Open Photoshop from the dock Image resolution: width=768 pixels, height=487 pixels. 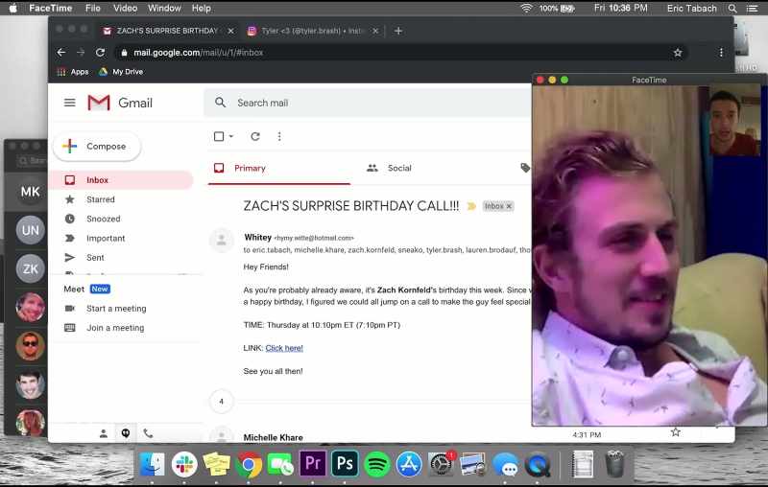pos(345,464)
